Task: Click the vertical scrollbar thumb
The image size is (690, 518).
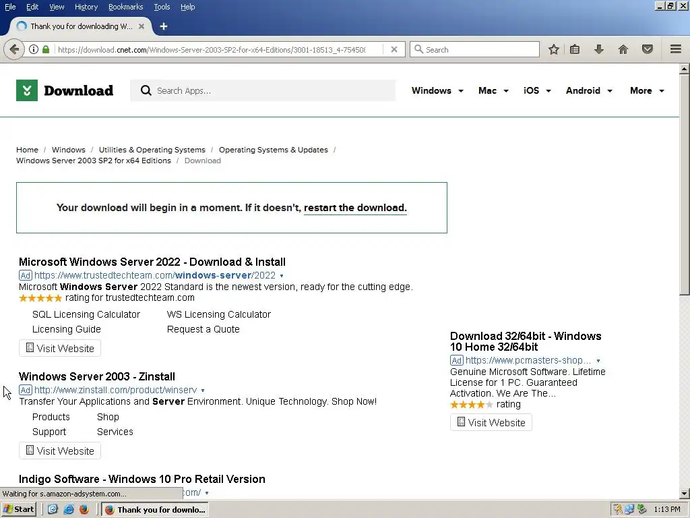Action: [x=685, y=184]
